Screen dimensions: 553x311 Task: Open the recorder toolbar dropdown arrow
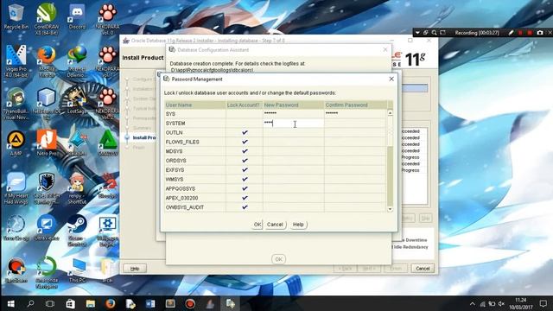[x=417, y=33]
